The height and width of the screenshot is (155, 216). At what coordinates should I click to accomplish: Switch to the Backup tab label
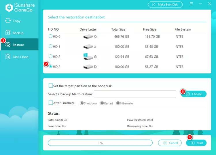click(18, 33)
